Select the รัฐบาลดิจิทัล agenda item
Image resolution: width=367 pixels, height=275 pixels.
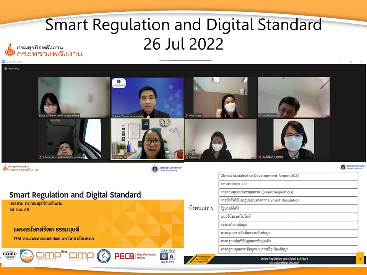pyautogui.click(x=289, y=209)
